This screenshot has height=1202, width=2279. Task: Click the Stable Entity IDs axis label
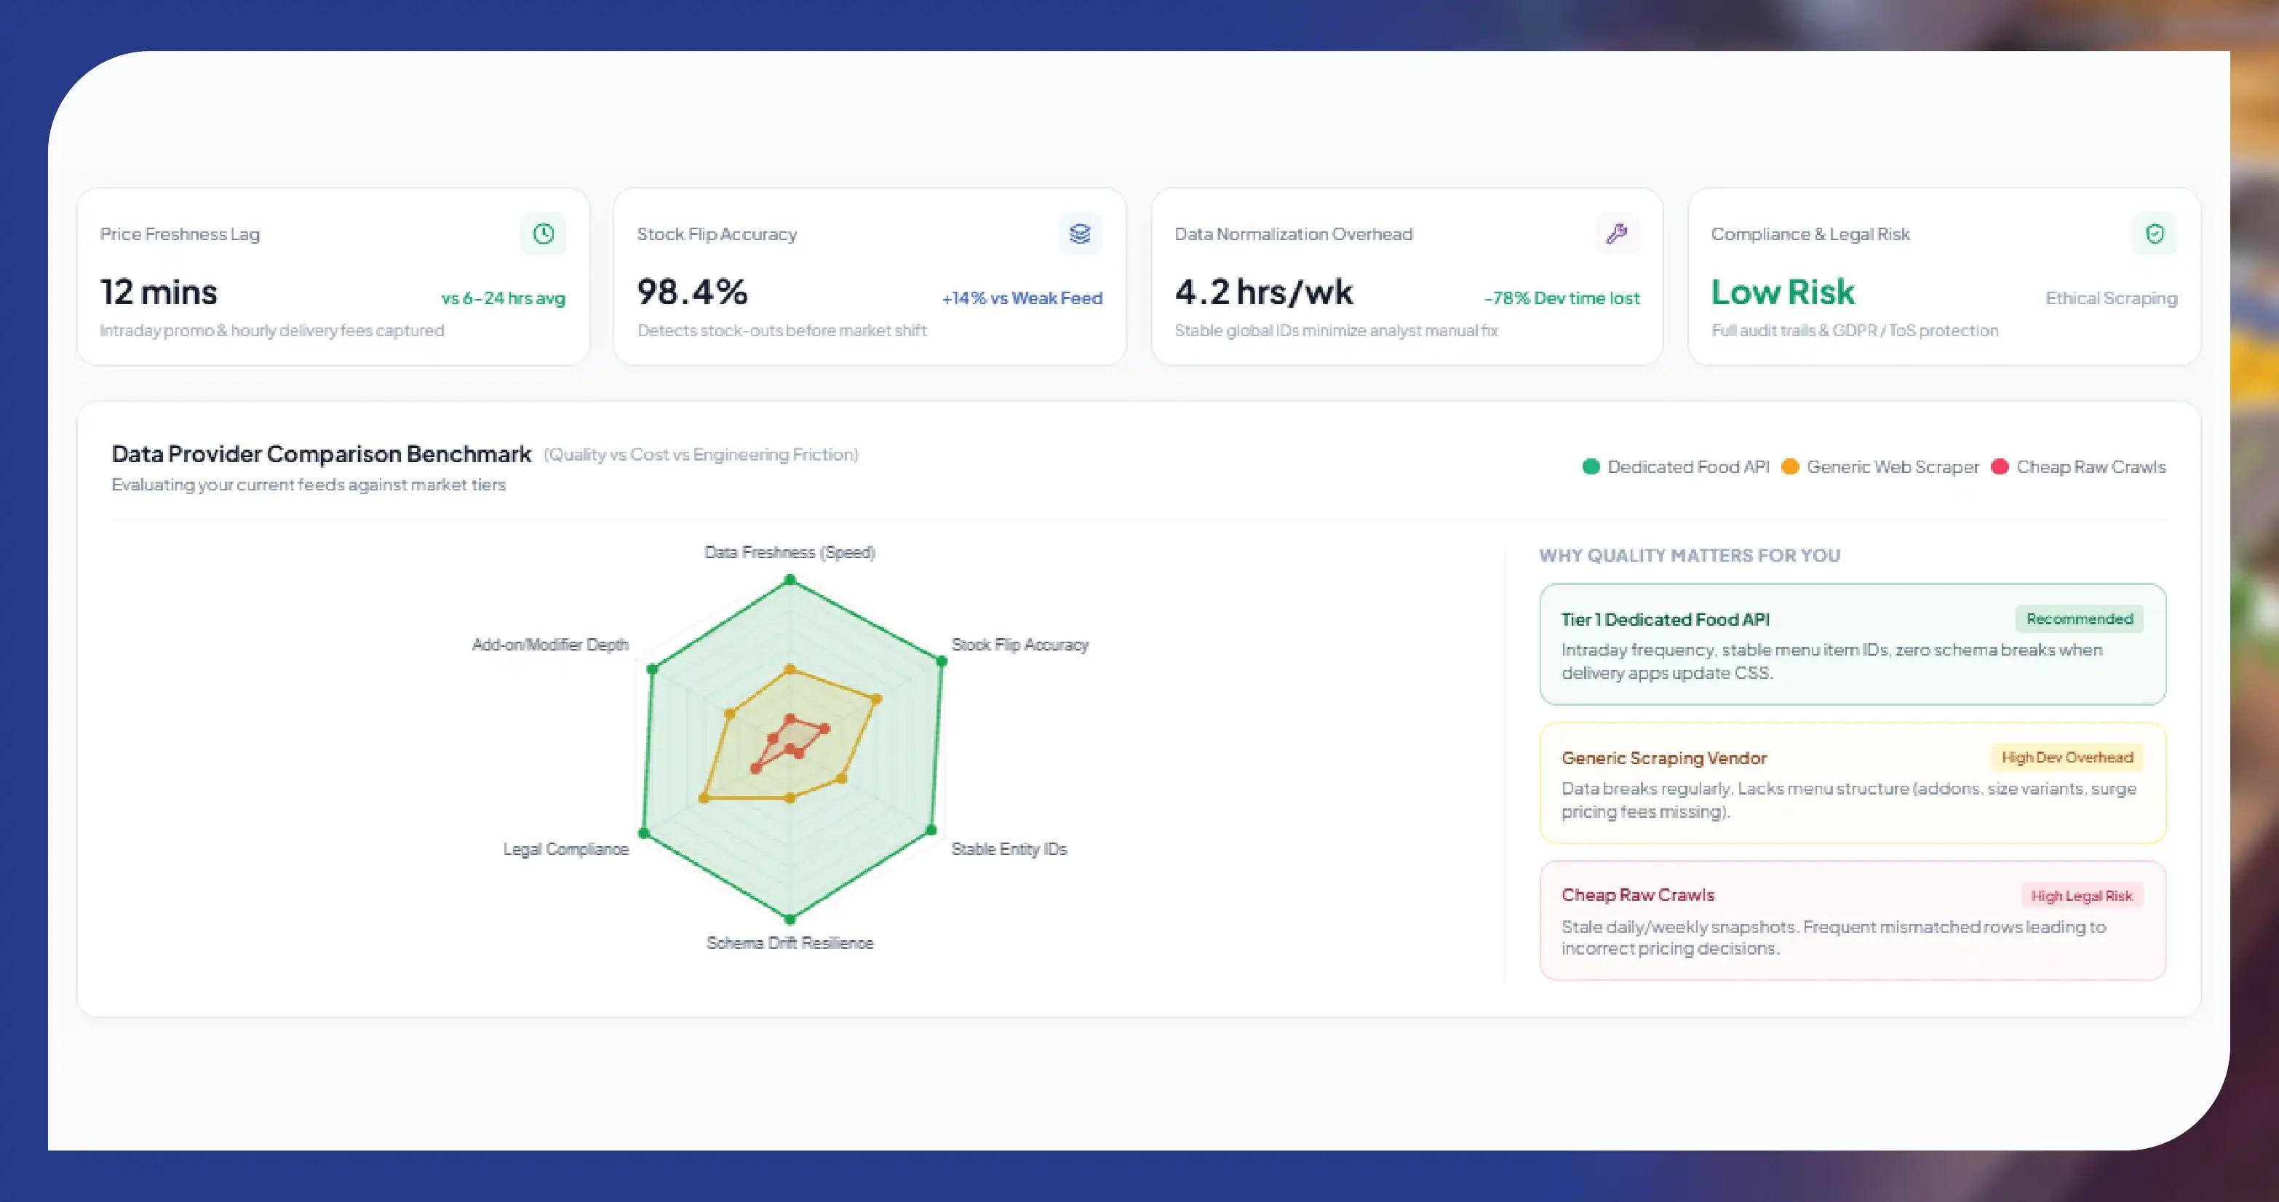[1009, 849]
